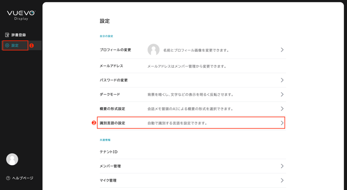Open the ヘルプページ link

23,178
